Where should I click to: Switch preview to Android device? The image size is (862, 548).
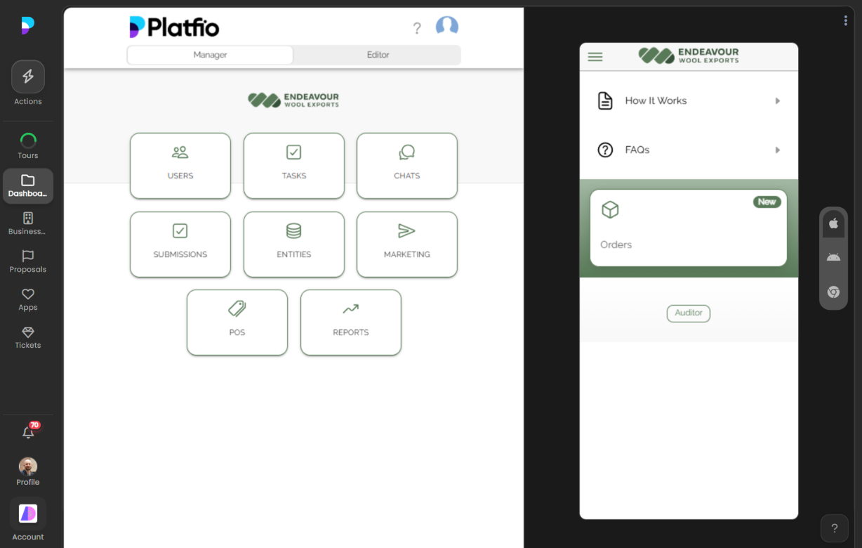[833, 257]
